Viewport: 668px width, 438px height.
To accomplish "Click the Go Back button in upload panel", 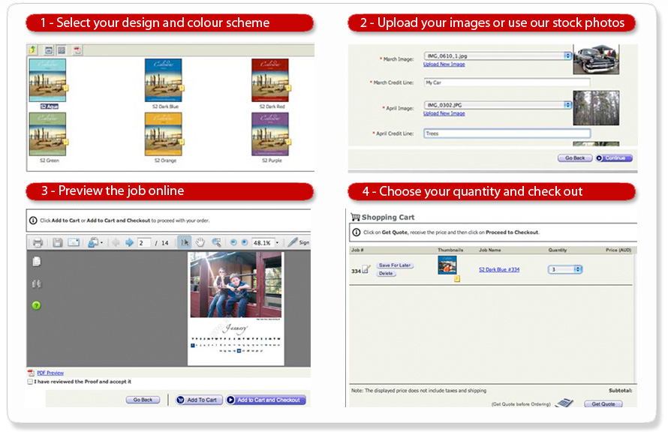I will point(575,158).
